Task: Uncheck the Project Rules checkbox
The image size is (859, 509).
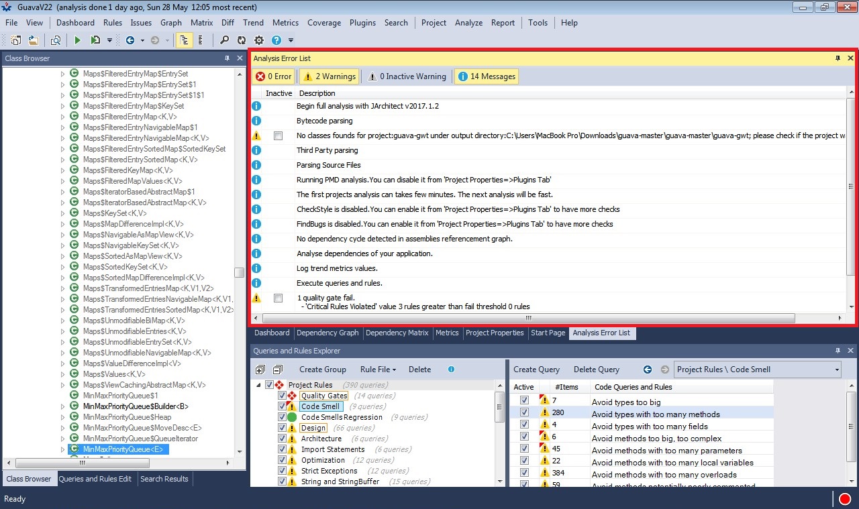Action: [x=269, y=385]
